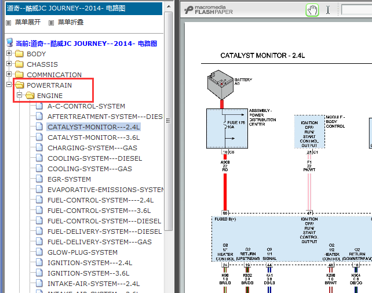372x293 pixels.
Task: Click 菜单折叠 to collapse all menus
Action: pyautogui.click(x=71, y=22)
